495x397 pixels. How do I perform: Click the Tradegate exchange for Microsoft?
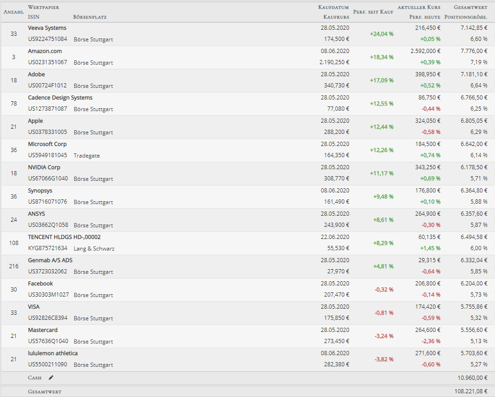(x=87, y=155)
